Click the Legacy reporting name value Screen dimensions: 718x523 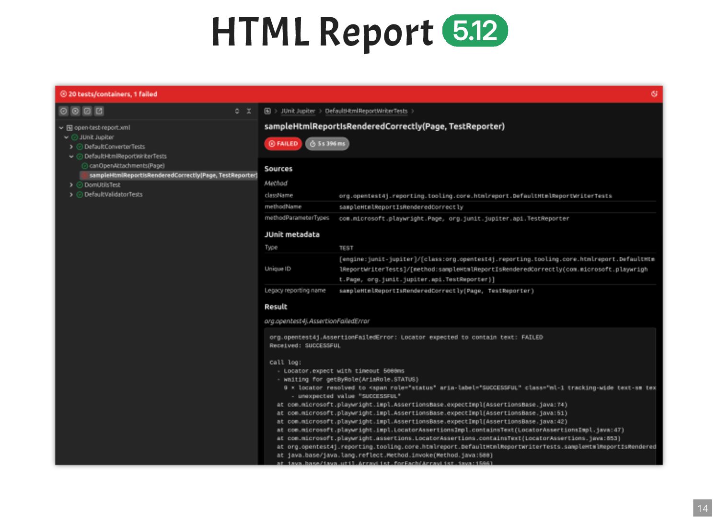[436, 291]
